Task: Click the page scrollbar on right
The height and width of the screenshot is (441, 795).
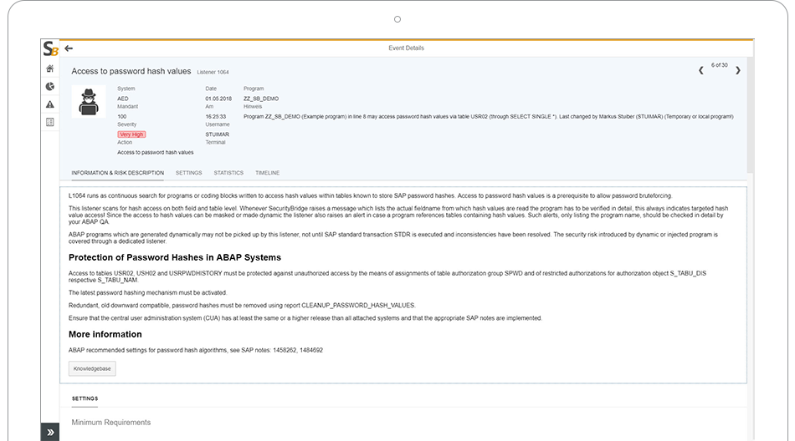Action: tap(751, 114)
